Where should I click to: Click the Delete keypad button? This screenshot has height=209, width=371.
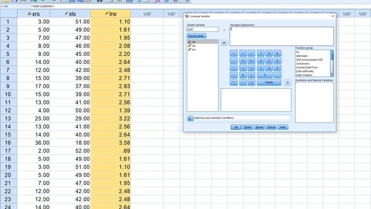coord(269,82)
